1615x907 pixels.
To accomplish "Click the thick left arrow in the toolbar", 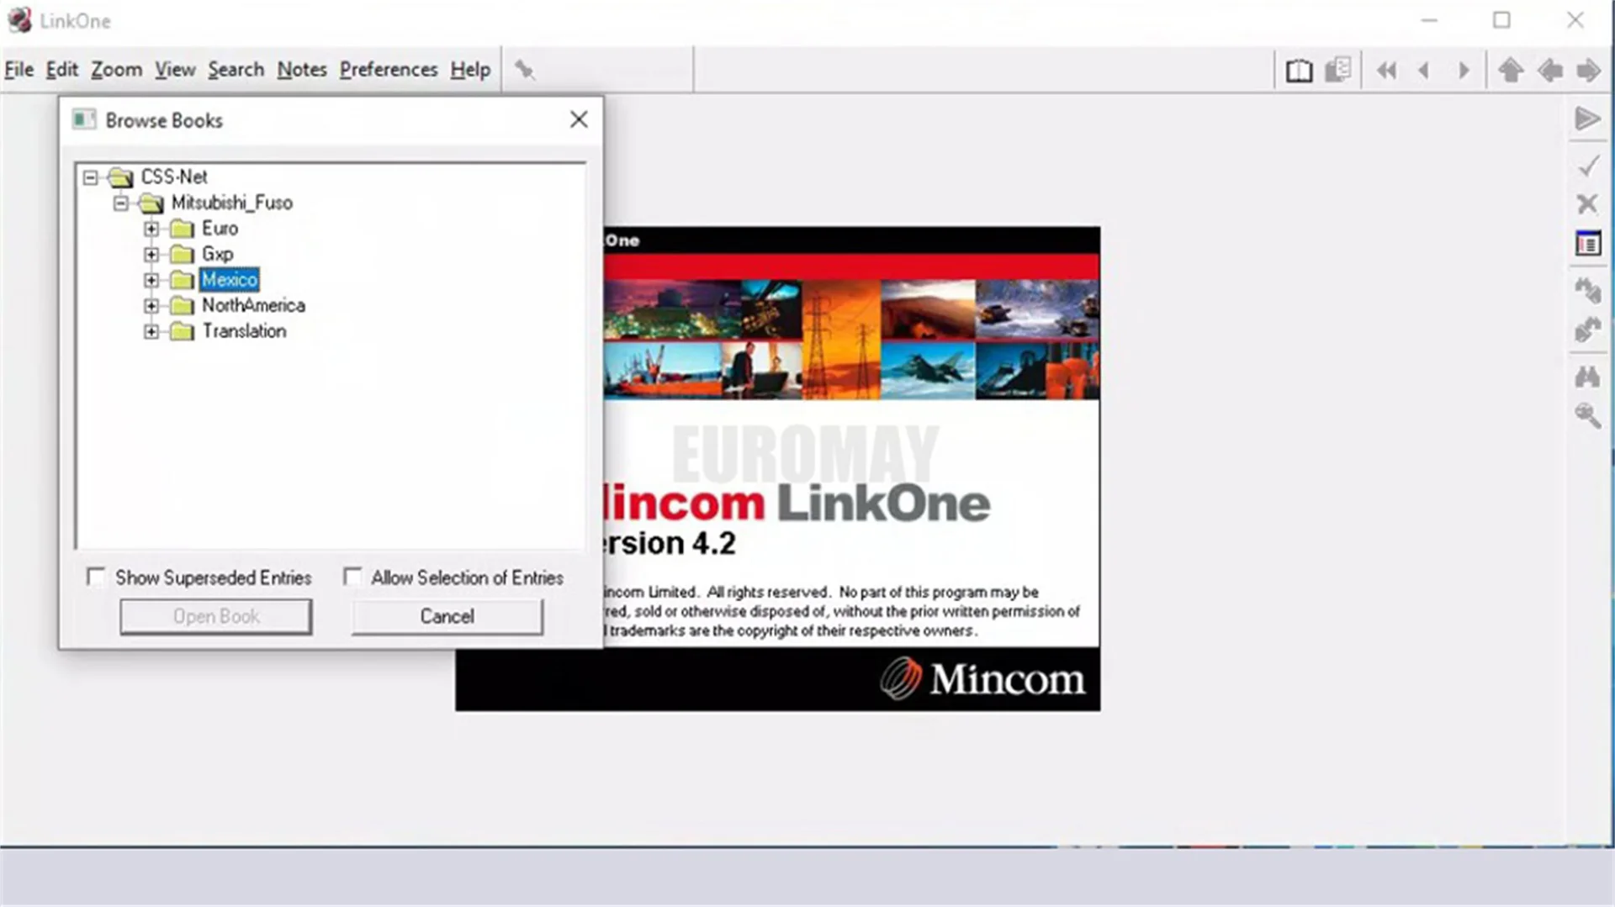I will tap(1549, 71).
